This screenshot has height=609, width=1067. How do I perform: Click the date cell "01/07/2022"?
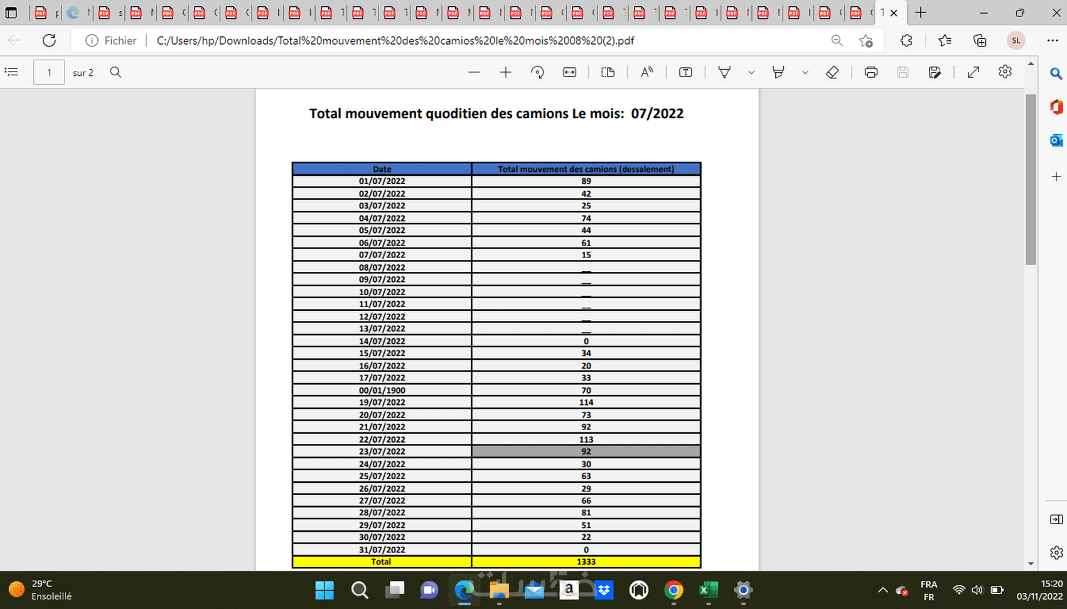pyautogui.click(x=382, y=181)
